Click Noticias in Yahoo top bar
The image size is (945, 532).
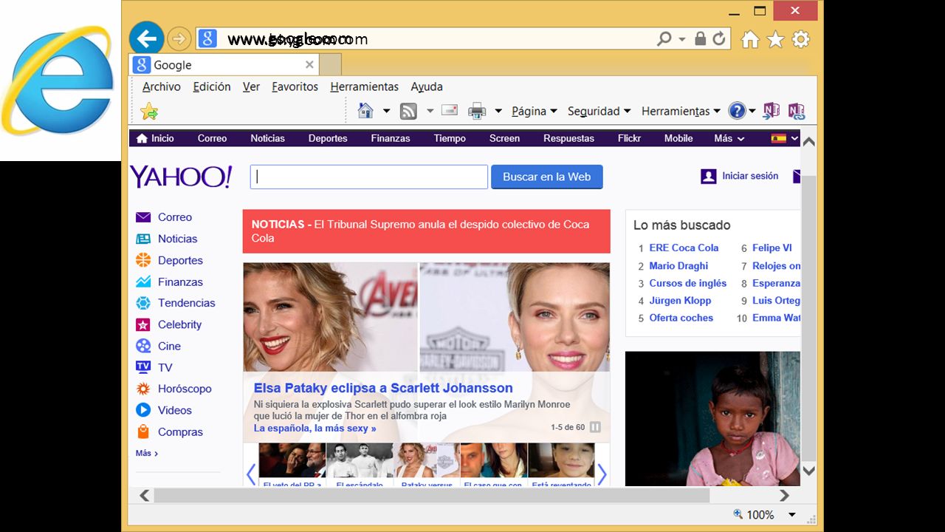pos(267,138)
